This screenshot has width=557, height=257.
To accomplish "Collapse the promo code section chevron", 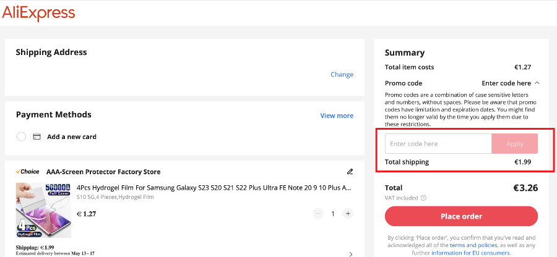I will click(x=537, y=83).
